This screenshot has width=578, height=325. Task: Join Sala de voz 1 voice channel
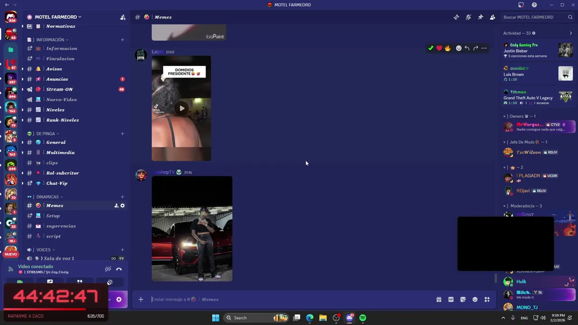(x=75, y=258)
